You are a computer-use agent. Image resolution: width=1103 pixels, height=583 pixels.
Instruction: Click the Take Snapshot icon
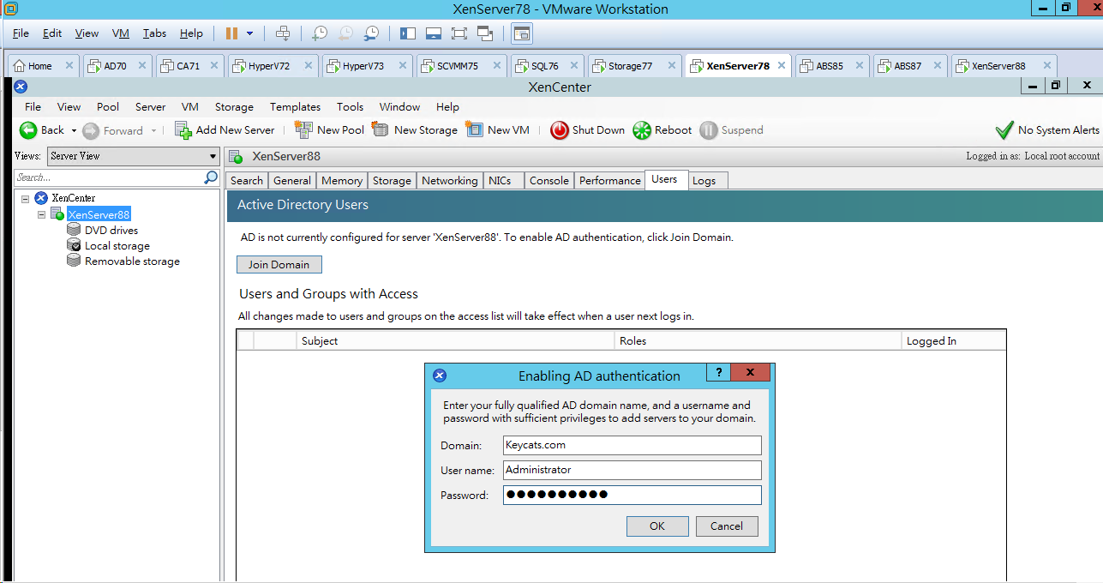pyautogui.click(x=319, y=33)
